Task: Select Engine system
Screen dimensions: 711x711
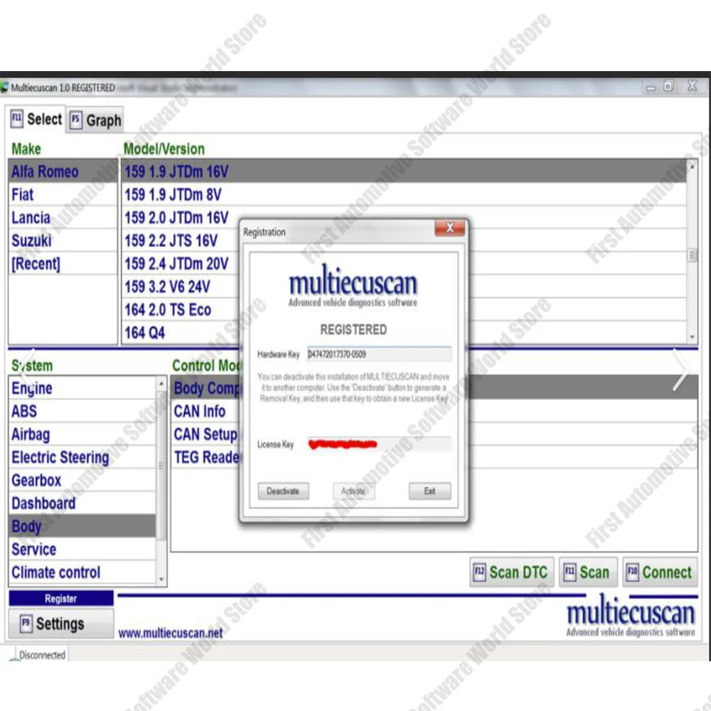Action: tap(82, 388)
